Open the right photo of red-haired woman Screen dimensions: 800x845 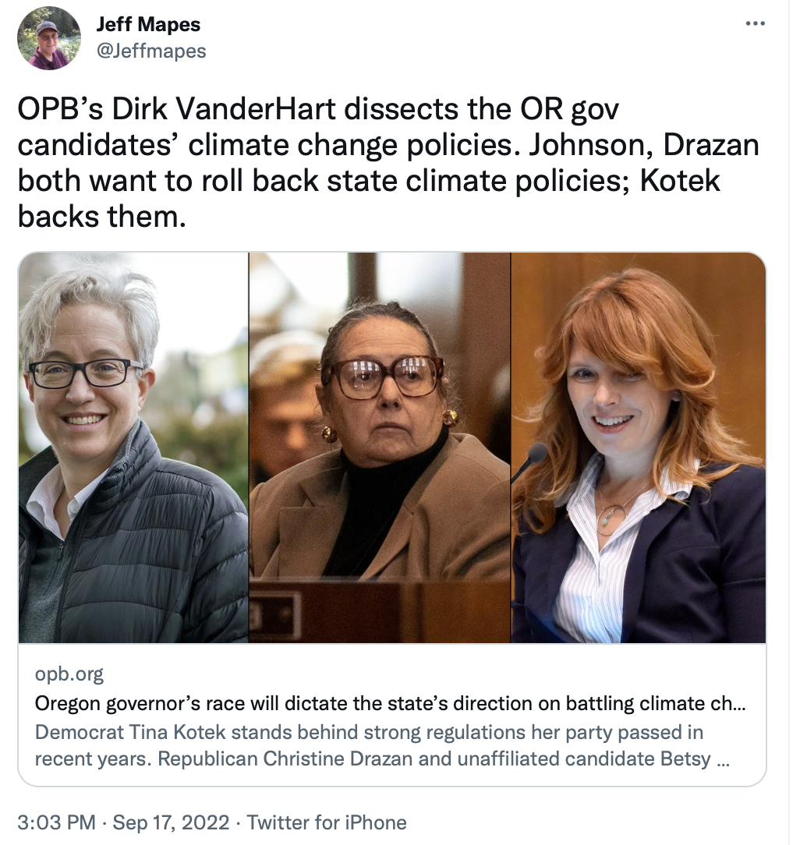[x=639, y=447]
